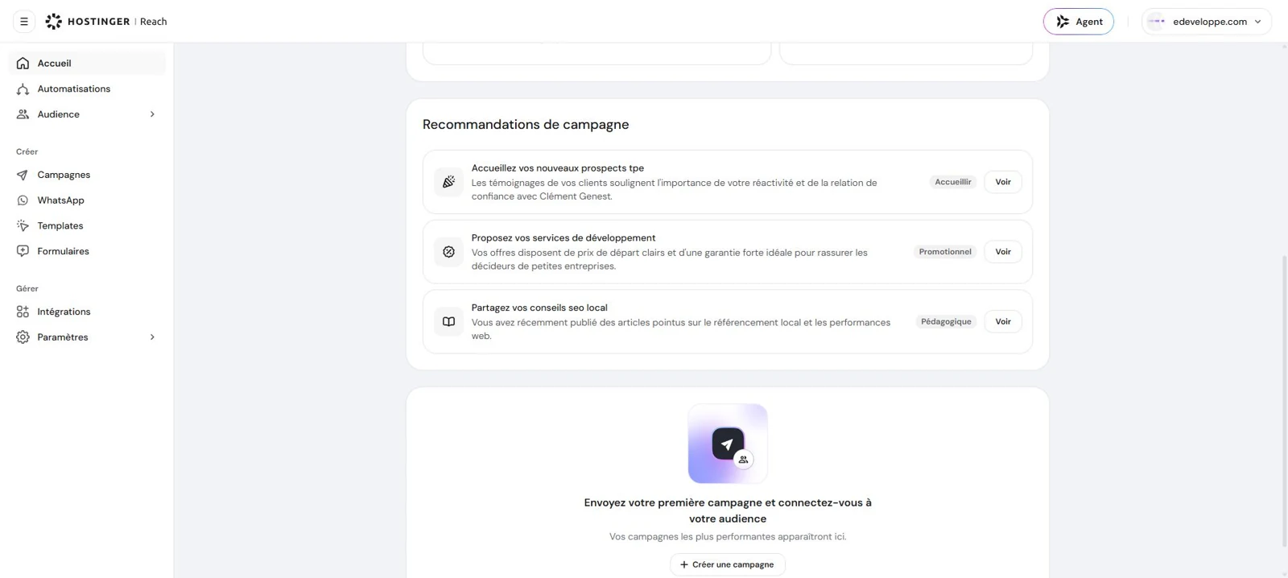Open Formulaires in sidebar
Screen dimensions: 1288x578
[x=87, y=251]
